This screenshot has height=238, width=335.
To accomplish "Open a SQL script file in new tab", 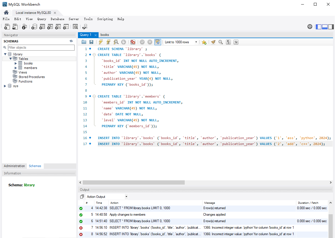I will coord(15,27).
